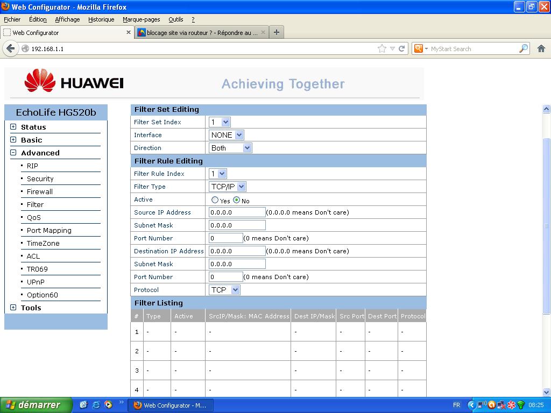Open the Interface NONE dropdown
551x413 pixels.
click(227, 135)
